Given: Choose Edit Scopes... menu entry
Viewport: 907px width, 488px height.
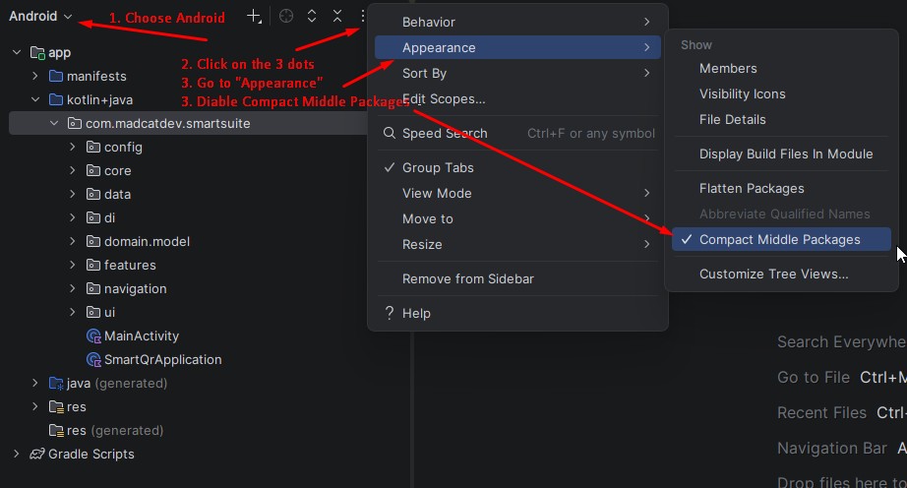Looking at the screenshot, I should tap(517, 98).
